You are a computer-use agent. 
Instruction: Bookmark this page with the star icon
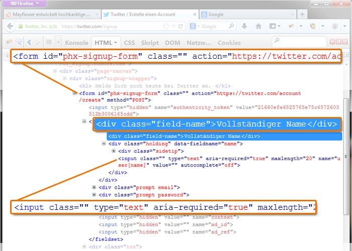pos(166,27)
